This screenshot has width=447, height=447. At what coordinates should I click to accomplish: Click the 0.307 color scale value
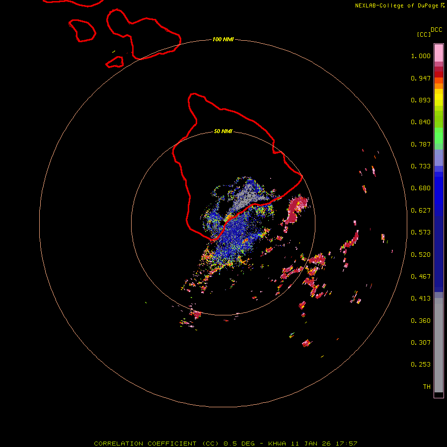click(x=421, y=343)
